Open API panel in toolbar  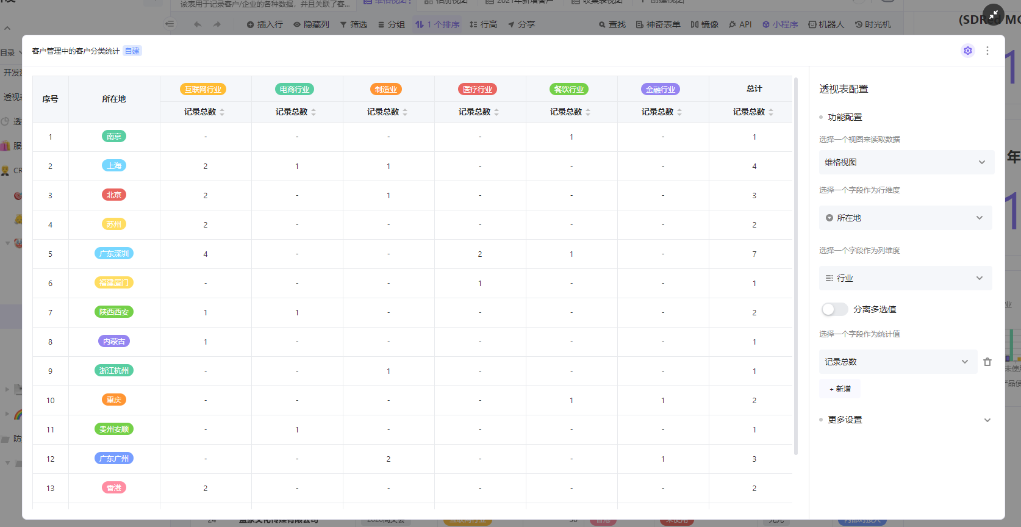740,24
